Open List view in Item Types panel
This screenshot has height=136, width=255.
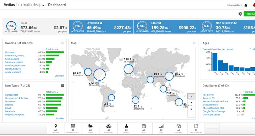coord(59,118)
